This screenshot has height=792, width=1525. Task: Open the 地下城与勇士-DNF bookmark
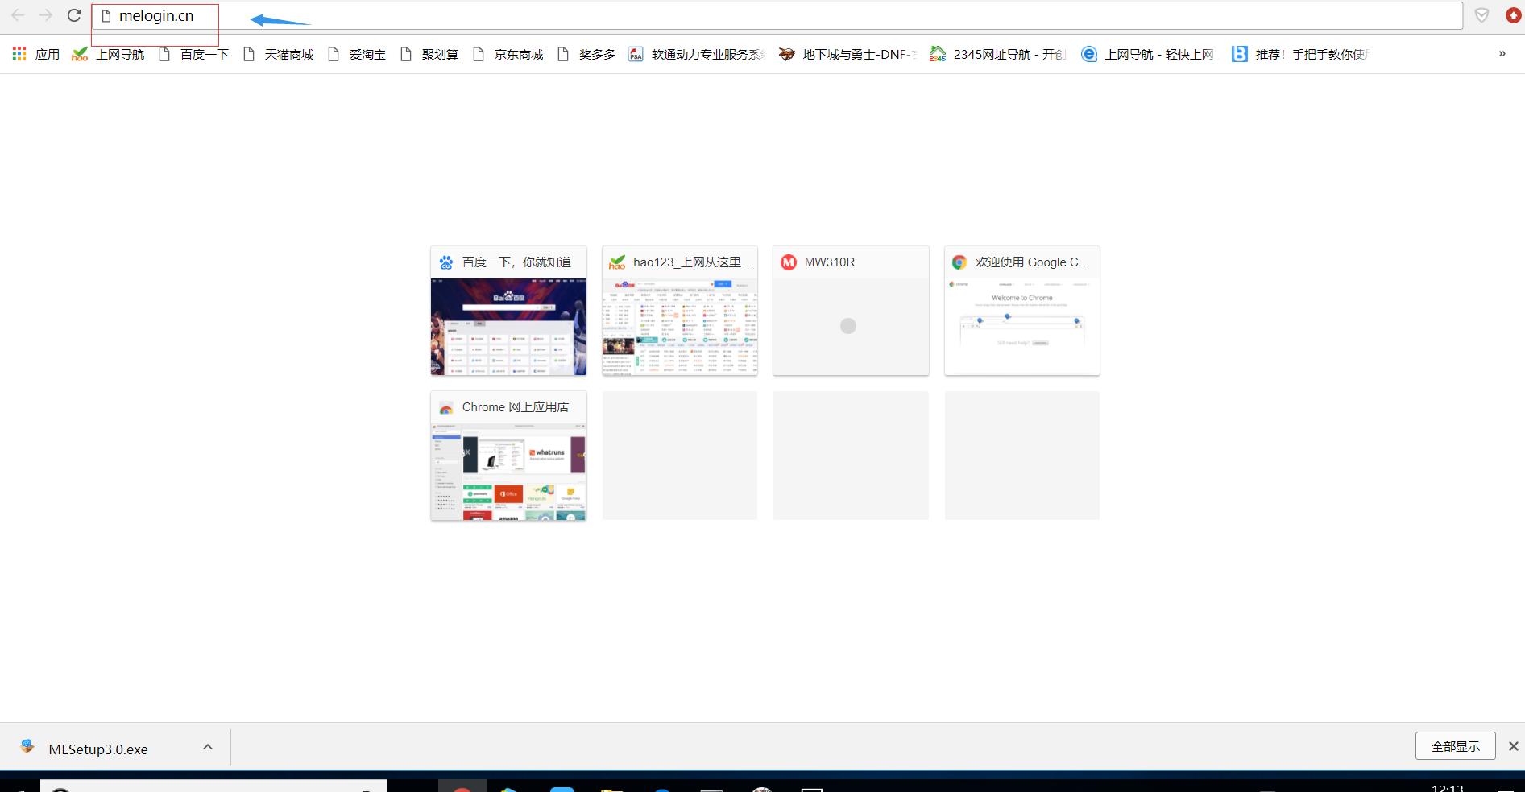click(x=847, y=54)
